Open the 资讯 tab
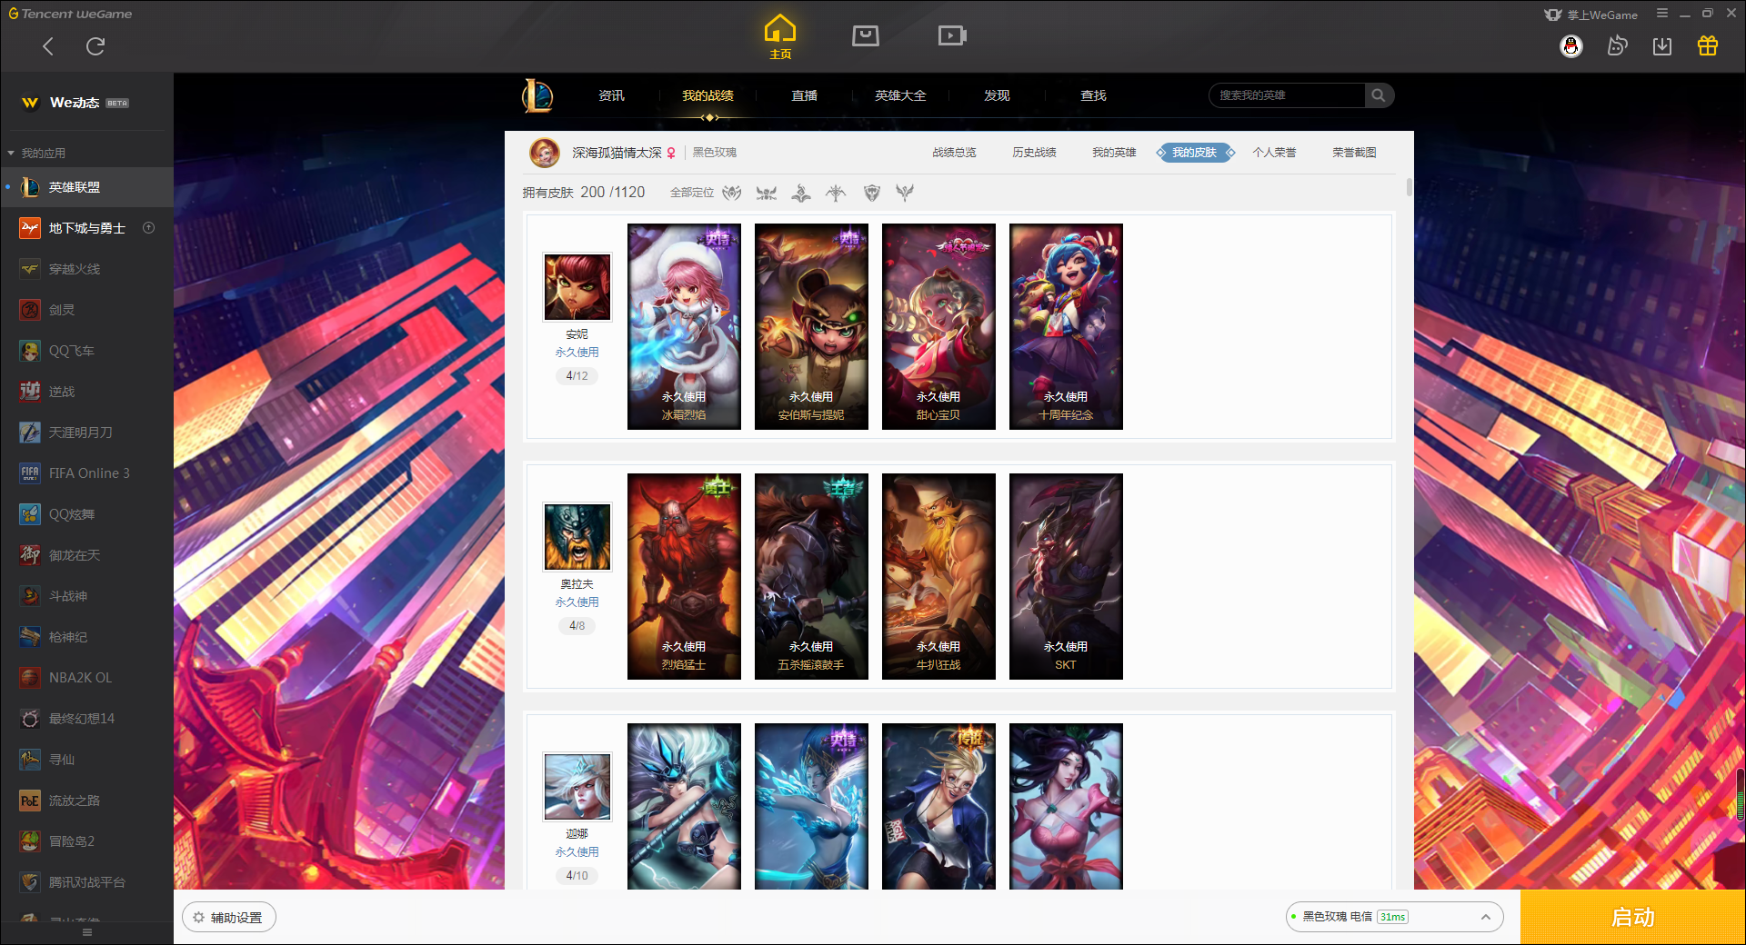The image size is (1746, 945). coord(611,95)
